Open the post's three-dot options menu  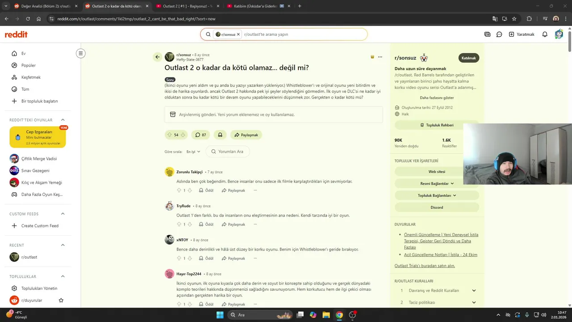[380, 57]
